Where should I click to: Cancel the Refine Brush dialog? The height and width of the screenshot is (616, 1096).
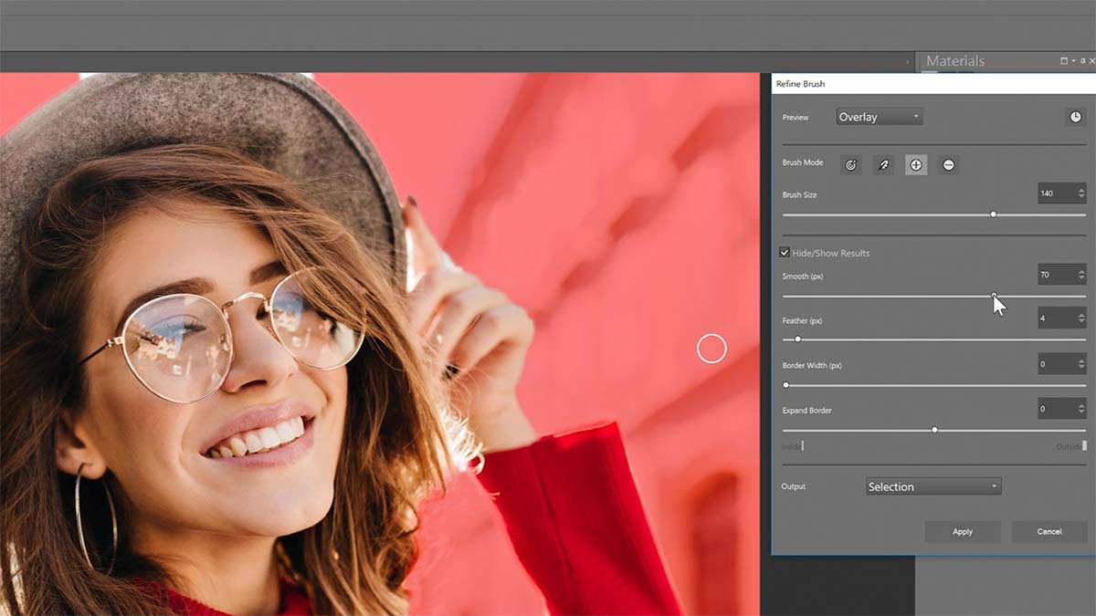point(1048,531)
